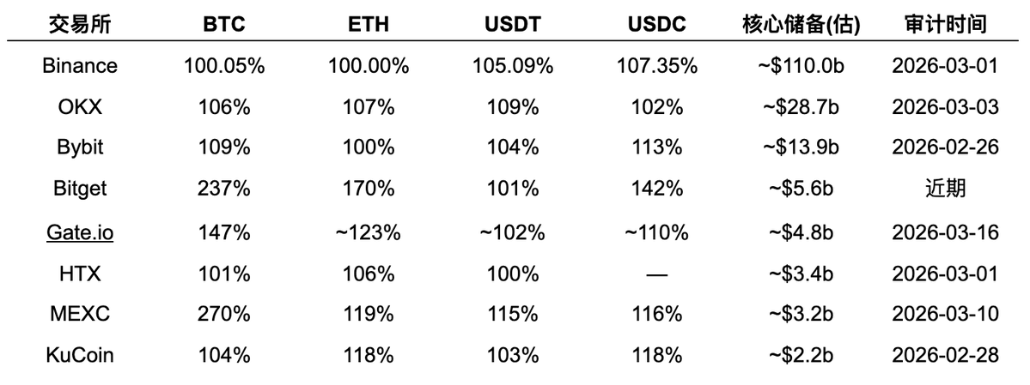Click the ETH column header
The image size is (1030, 385).
pyautogui.click(x=368, y=25)
